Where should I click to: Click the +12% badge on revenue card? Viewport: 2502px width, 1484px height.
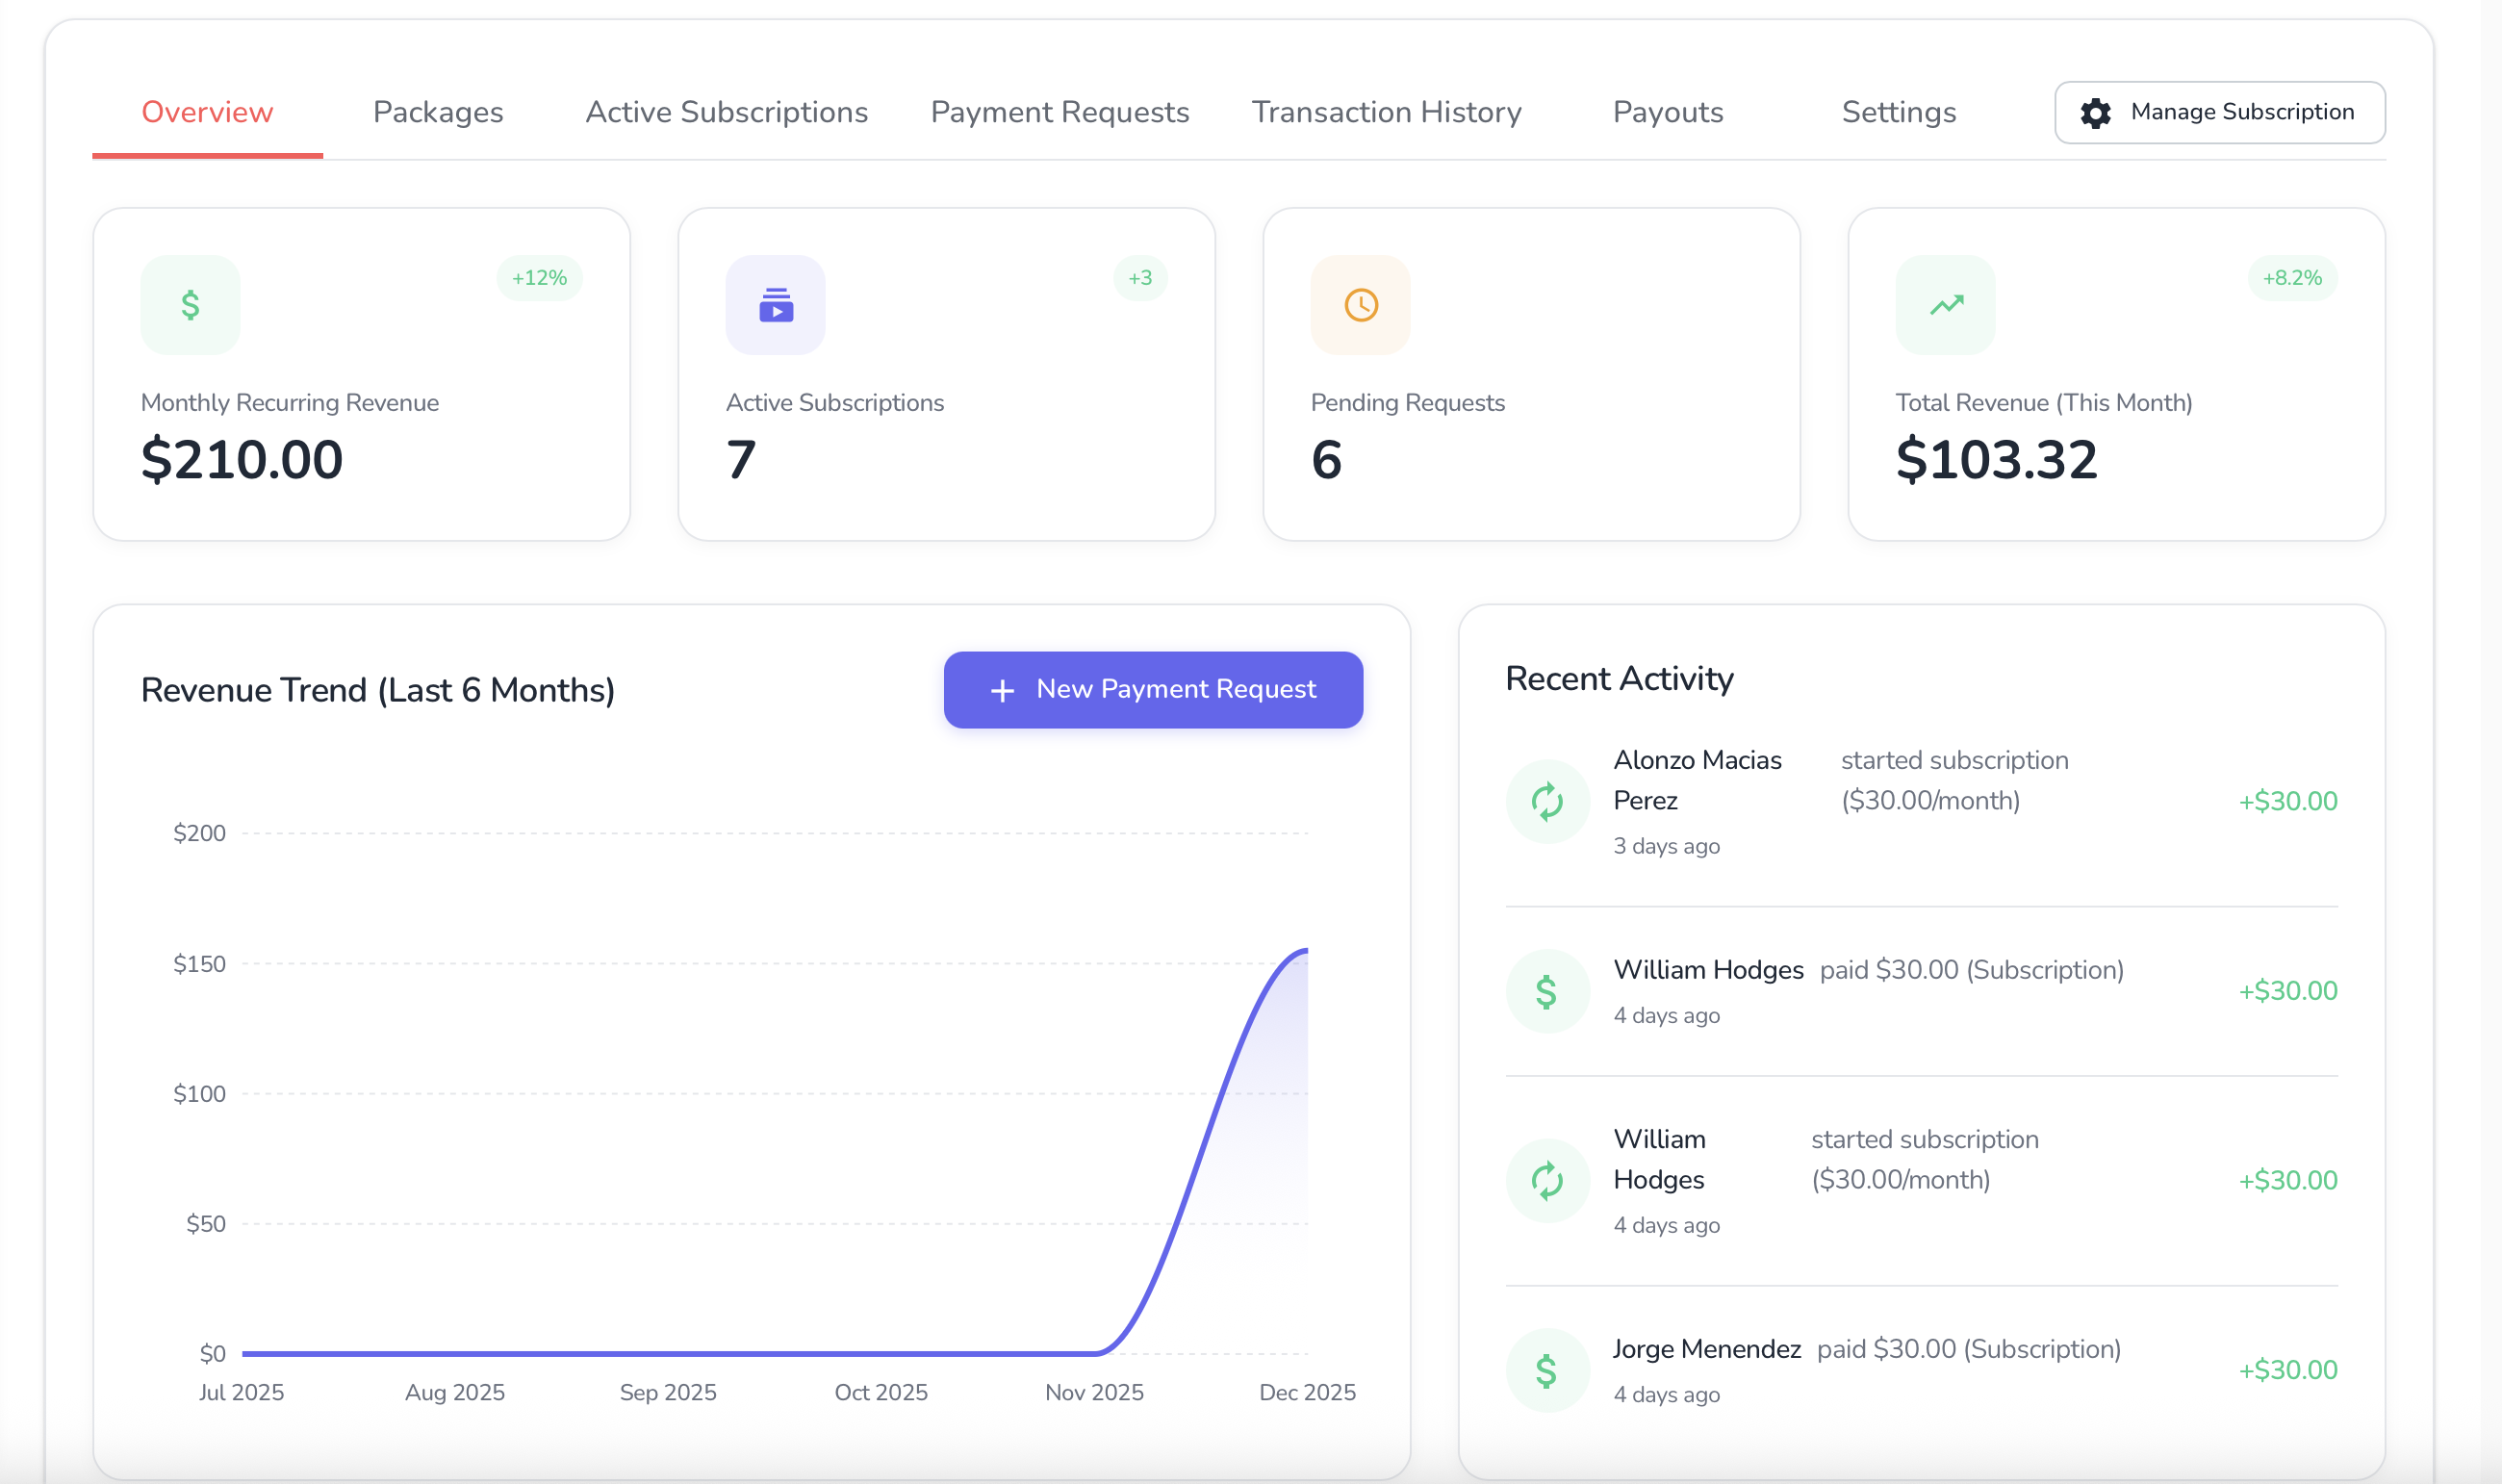pyautogui.click(x=539, y=278)
